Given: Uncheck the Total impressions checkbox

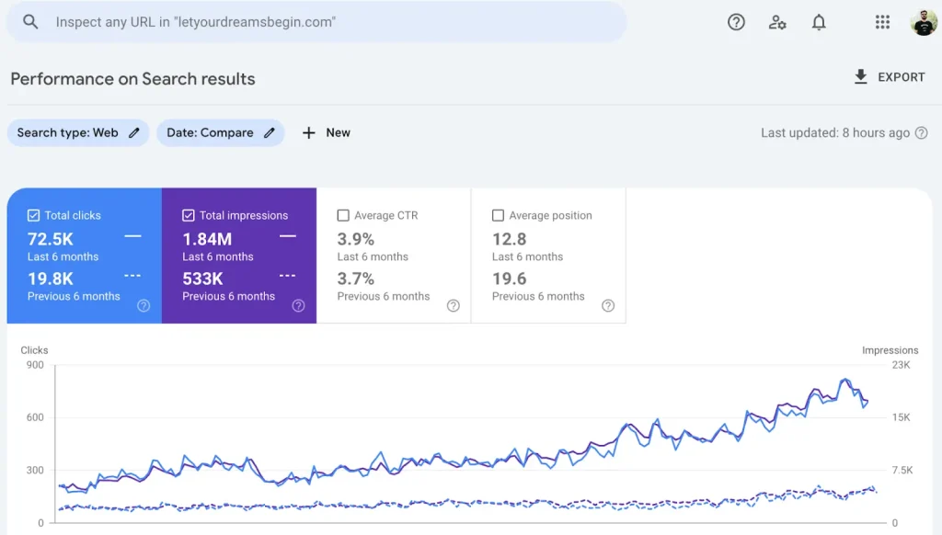Looking at the screenshot, I should [189, 215].
